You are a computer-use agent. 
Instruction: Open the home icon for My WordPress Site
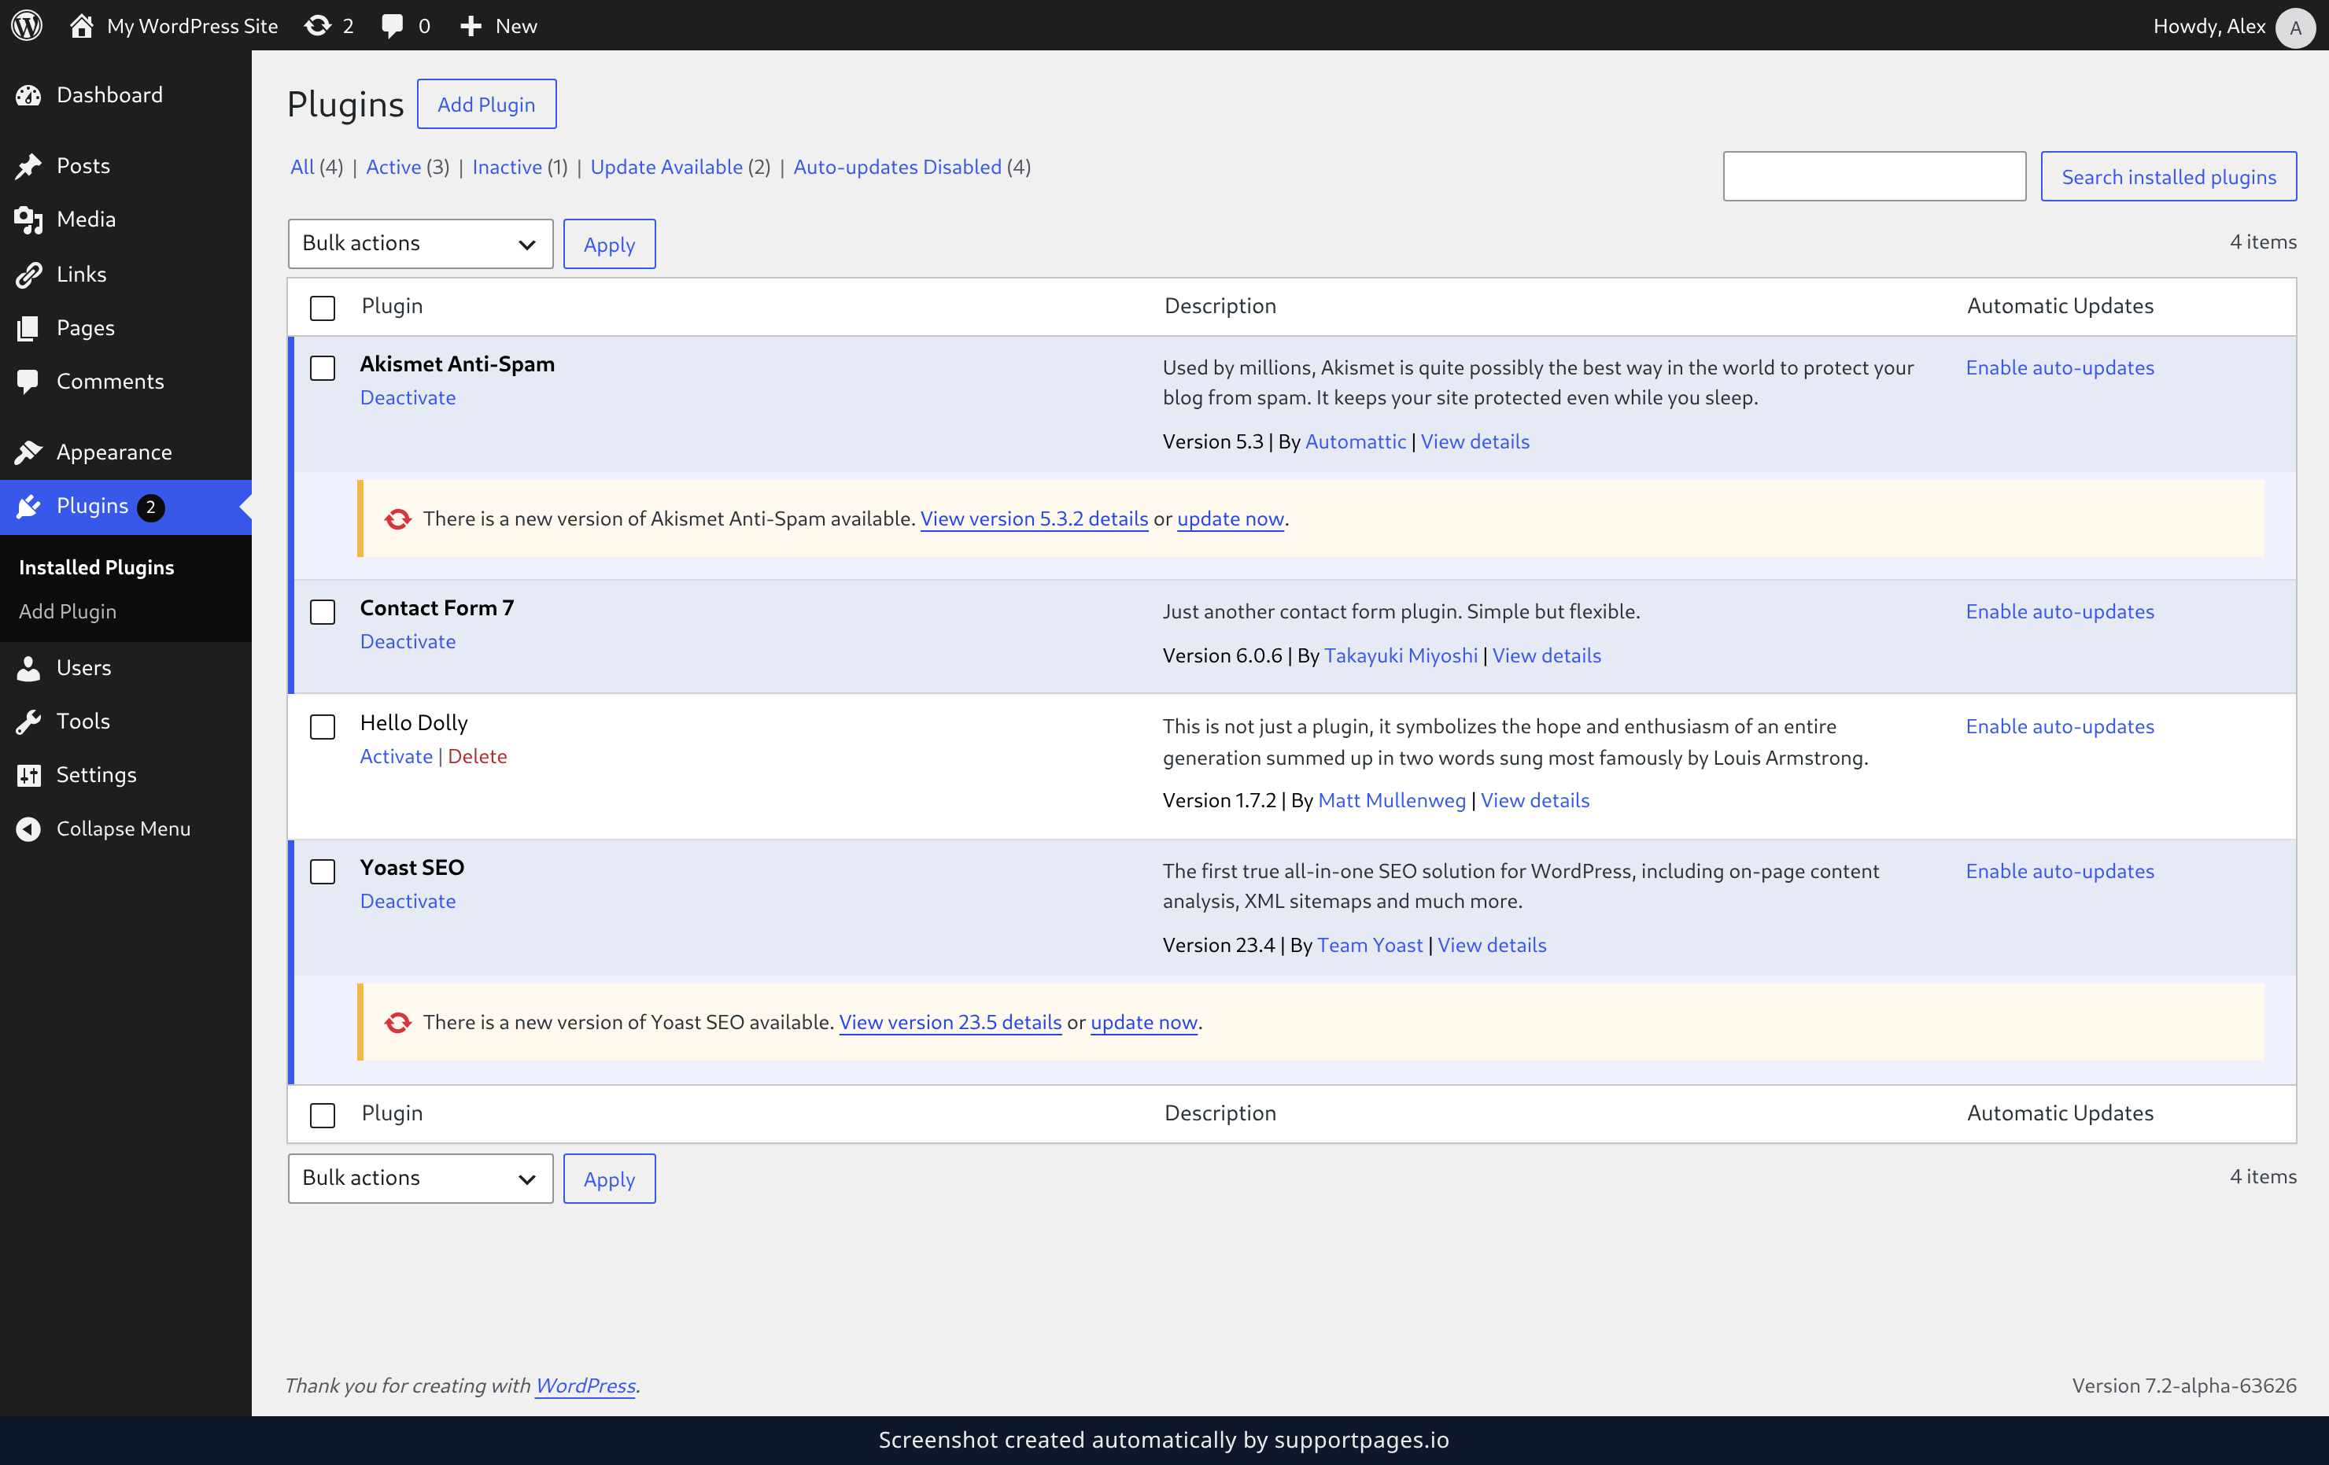click(82, 25)
